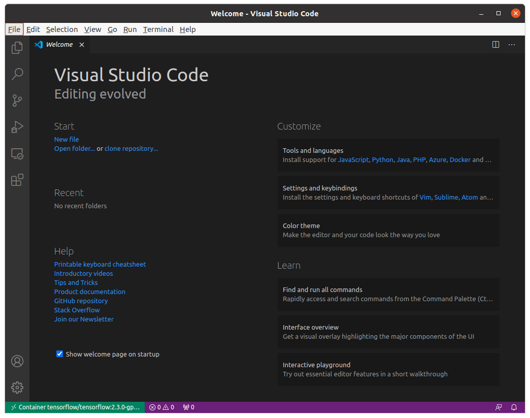Uncheck Show welcome page on startup

[59, 353]
